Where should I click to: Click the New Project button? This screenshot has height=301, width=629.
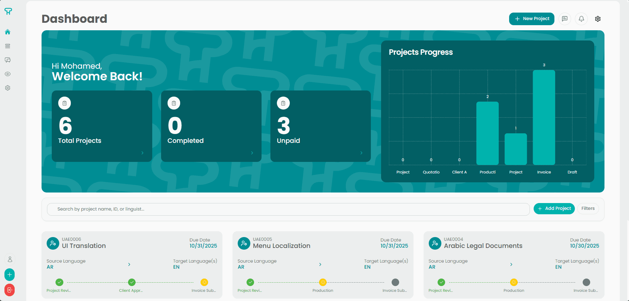[532, 19]
